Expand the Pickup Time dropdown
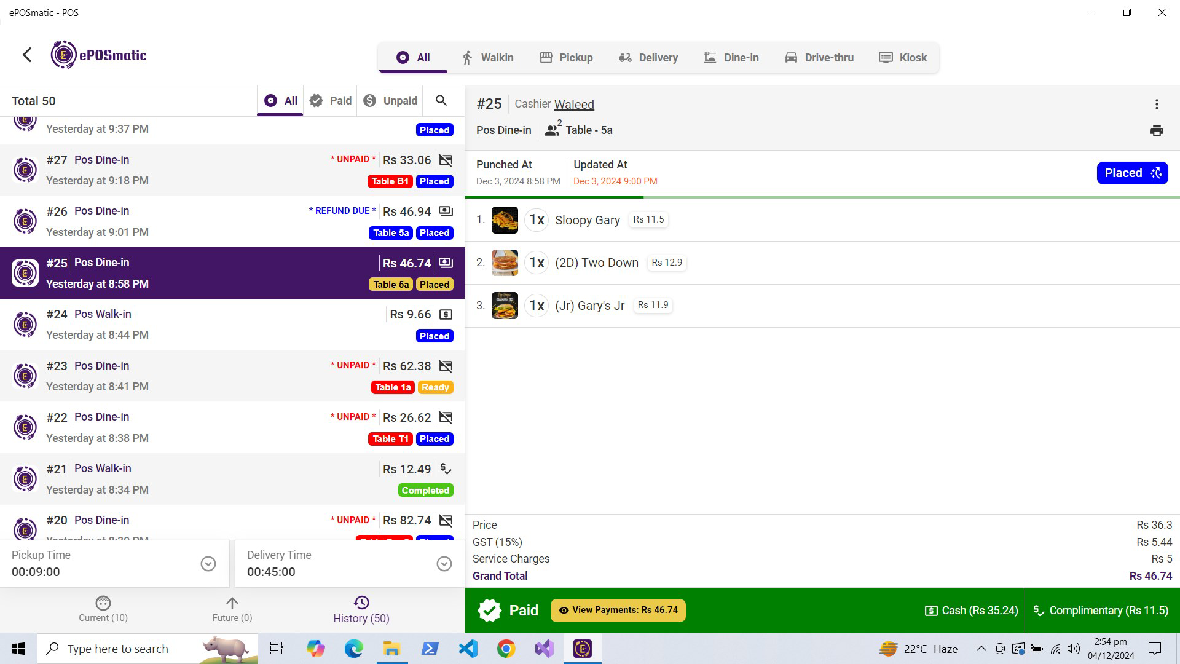Screen dimensions: 1180x664 click(208, 564)
